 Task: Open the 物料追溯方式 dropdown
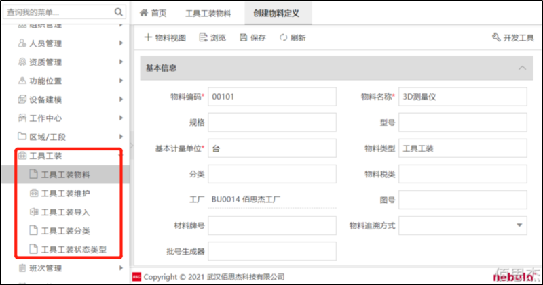click(x=519, y=225)
